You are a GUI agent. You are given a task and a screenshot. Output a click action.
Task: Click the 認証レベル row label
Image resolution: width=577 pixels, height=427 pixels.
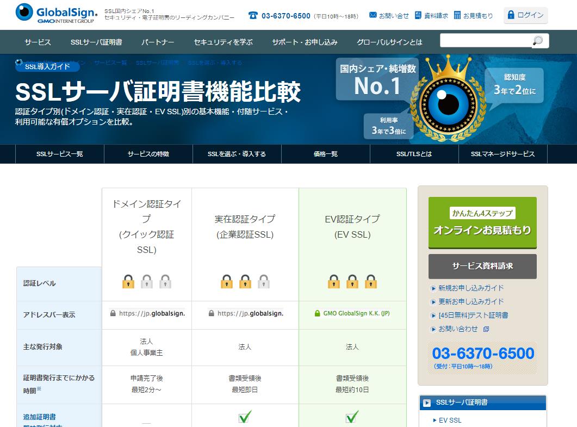(x=39, y=283)
